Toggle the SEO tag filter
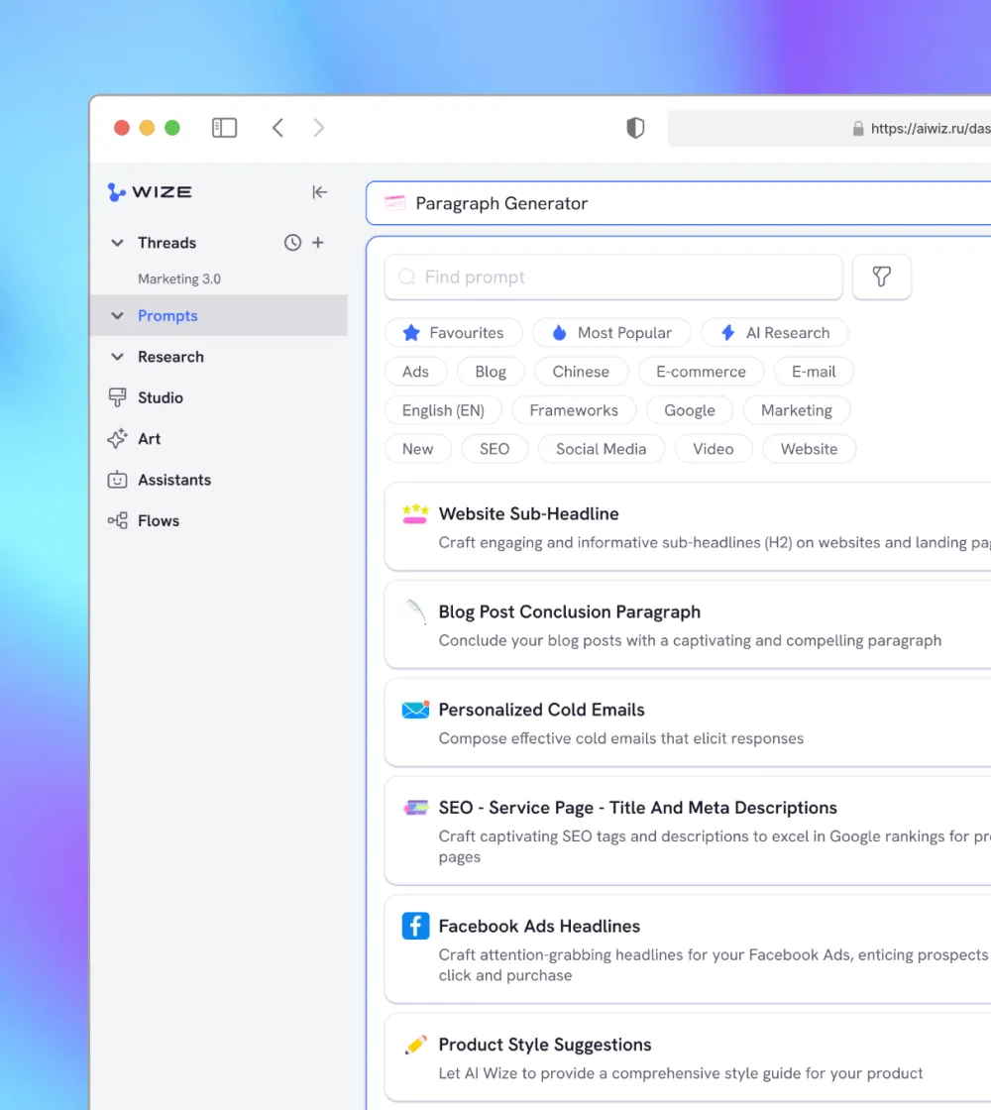 tap(494, 449)
